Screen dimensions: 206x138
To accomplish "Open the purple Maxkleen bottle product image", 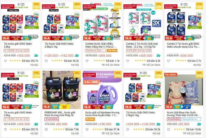I will click(102, 90).
